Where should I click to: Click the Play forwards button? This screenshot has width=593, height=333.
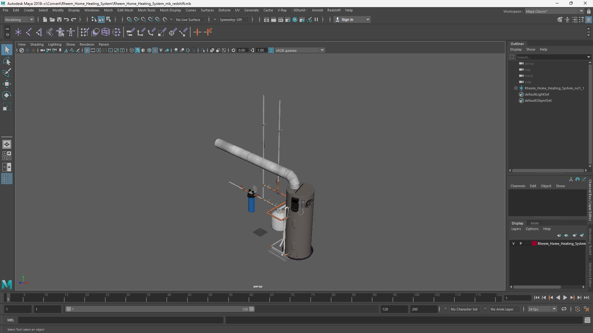(x=565, y=298)
